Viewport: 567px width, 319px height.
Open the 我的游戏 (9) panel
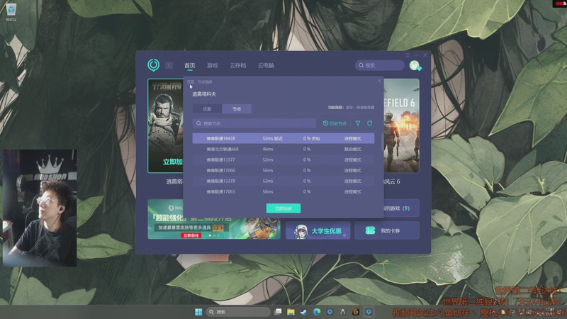pyautogui.click(x=401, y=208)
